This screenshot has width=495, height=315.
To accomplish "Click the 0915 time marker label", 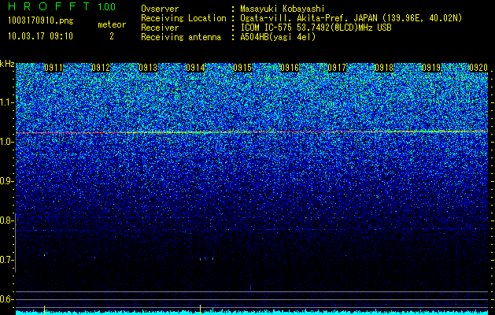I will point(242,68).
